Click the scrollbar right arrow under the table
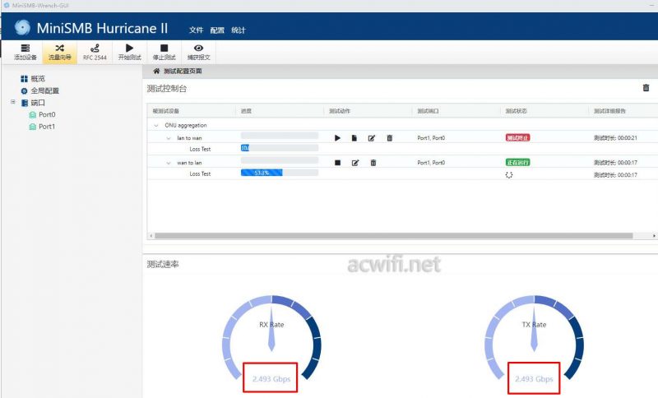658x398 pixels. (x=654, y=236)
